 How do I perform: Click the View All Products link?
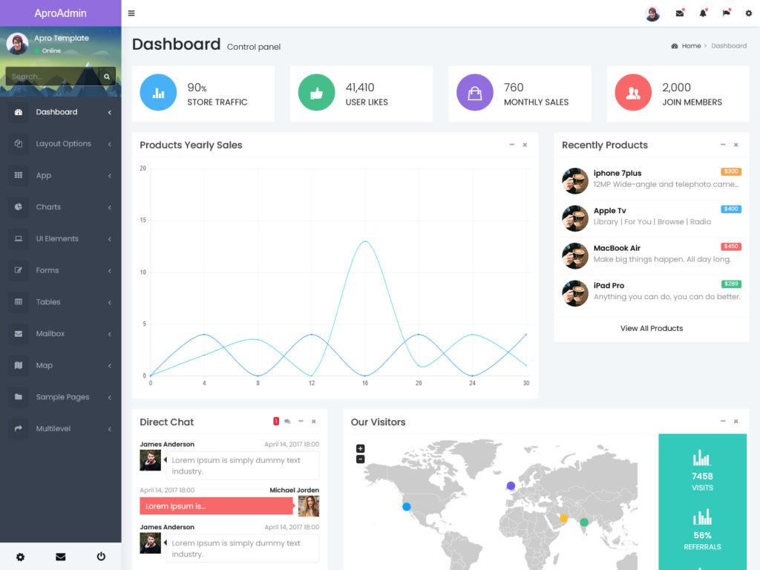(x=651, y=328)
